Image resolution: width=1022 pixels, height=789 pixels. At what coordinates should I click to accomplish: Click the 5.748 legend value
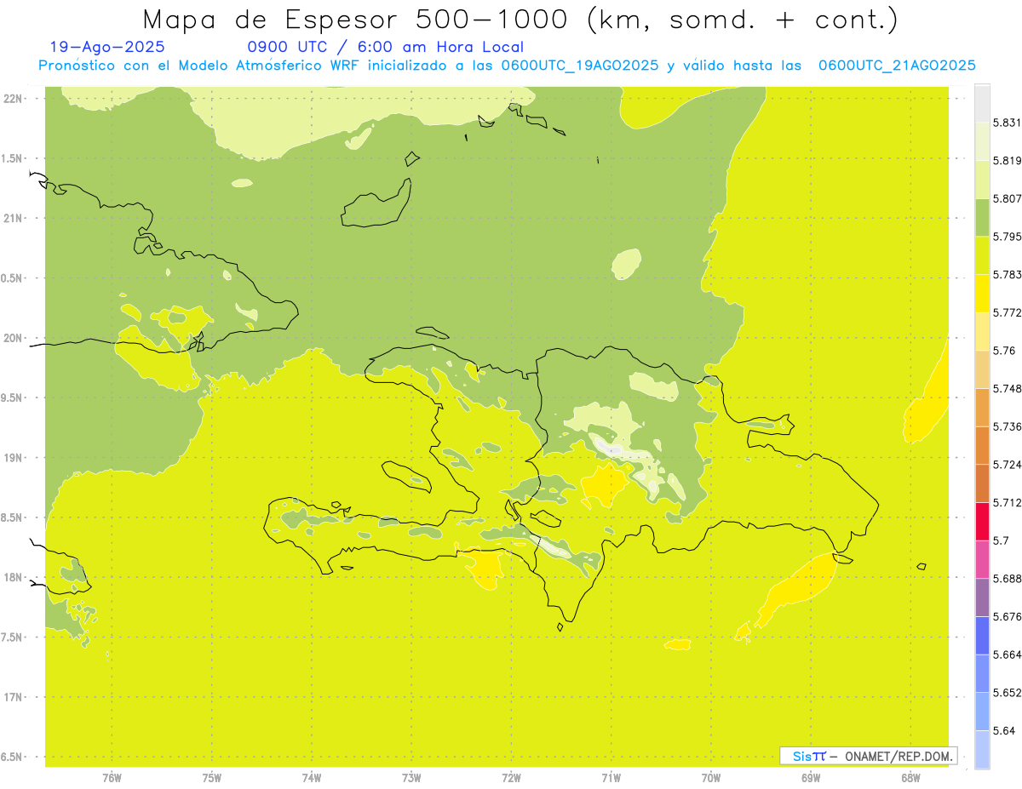point(1008,389)
